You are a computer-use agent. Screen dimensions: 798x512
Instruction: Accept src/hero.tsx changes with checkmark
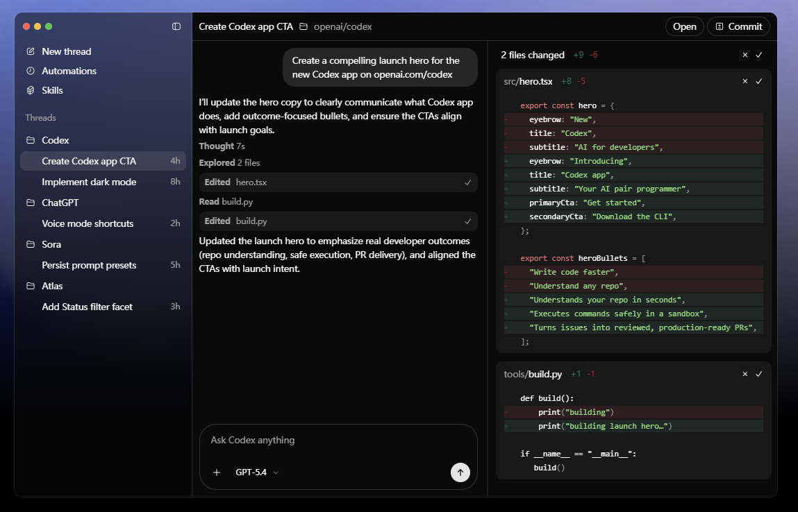click(x=759, y=81)
